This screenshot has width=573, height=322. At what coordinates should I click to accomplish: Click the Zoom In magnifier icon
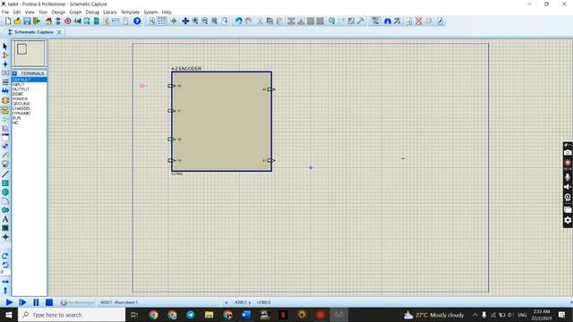(195, 21)
